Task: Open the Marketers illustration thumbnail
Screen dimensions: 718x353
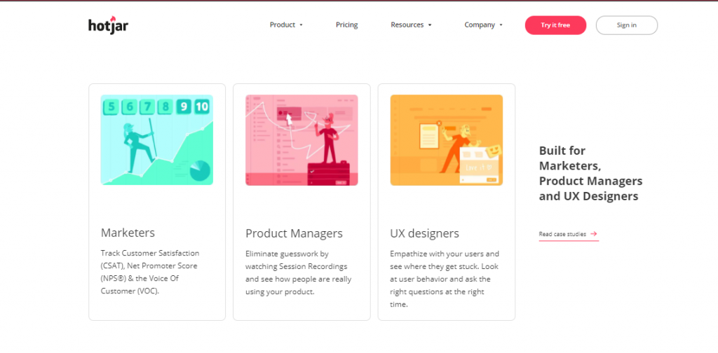Action: pyautogui.click(x=156, y=140)
